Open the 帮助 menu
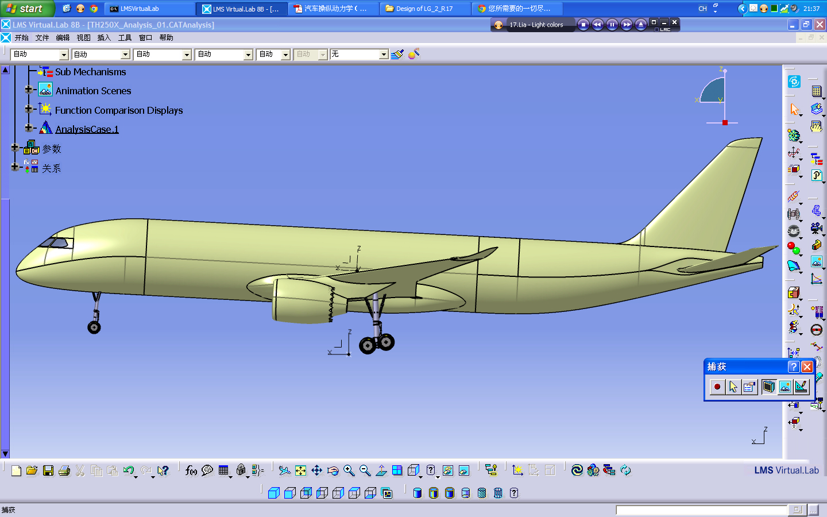Image resolution: width=827 pixels, height=517 pixels. point(167,38)
